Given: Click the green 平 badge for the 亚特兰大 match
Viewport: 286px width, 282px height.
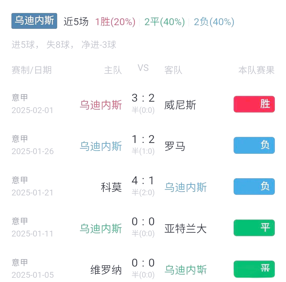Looking at the screenshot, I should point(254,228).
